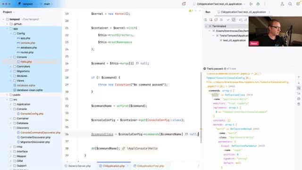This screenshot has width=302, height=170.
Task: Open the tempest project dropdown
Action: [x=25, y=4]
